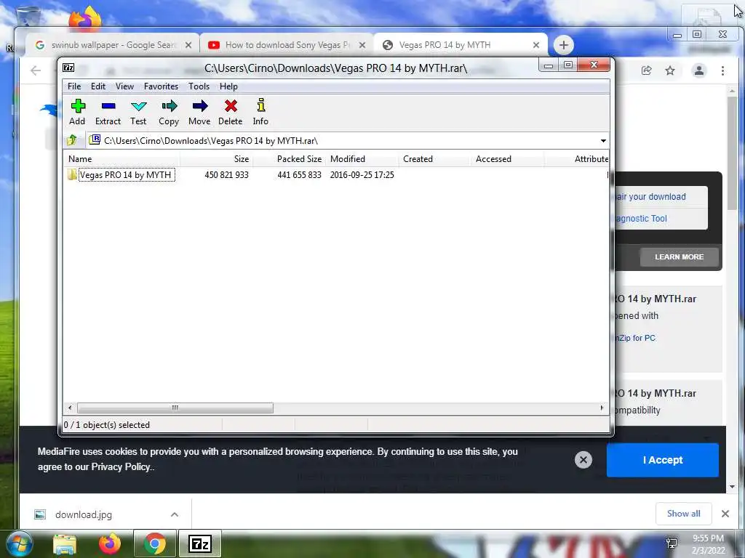
Task: Click the LEARN MORE button
Action: (x=679, y=256)
